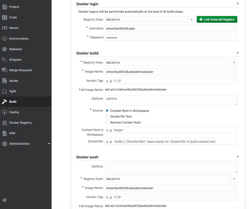Remove the Docker build step
This screenshot has width=249, height=209.
pos(238,53)
